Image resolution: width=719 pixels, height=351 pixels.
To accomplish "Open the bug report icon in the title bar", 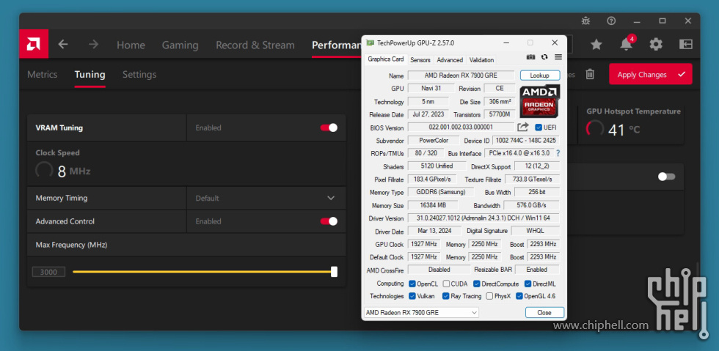I will [x=585, y=21].
